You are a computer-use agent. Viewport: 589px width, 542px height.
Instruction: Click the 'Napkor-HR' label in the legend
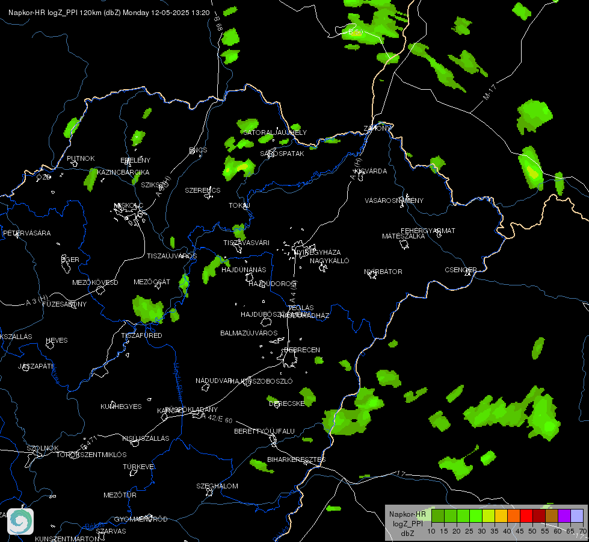pyautogui.click(x=407, y=514)
